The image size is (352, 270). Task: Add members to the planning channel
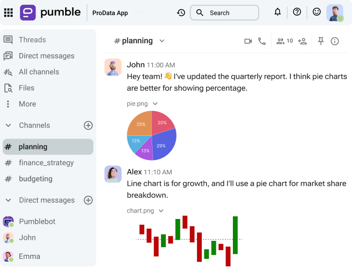[x=302, y=41]
